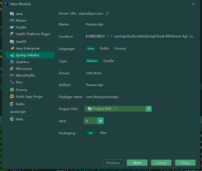This screenshot has height=171, width=202.
Task: Click the IntelliJ logo in title bar
Action: tap(6, 4)
